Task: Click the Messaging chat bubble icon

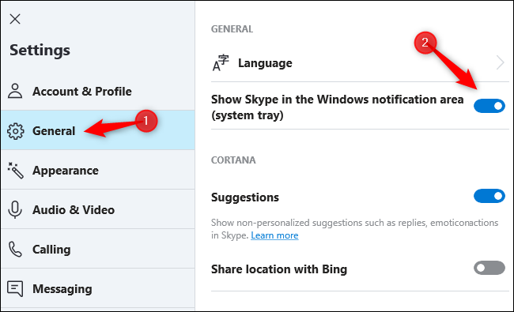Action: coord(15,289)
